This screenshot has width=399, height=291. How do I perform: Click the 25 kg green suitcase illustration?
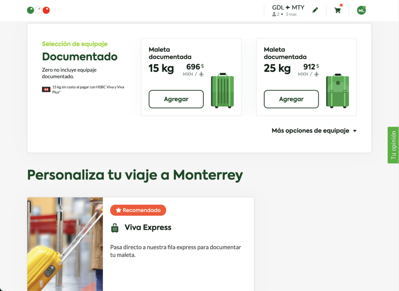338,91
